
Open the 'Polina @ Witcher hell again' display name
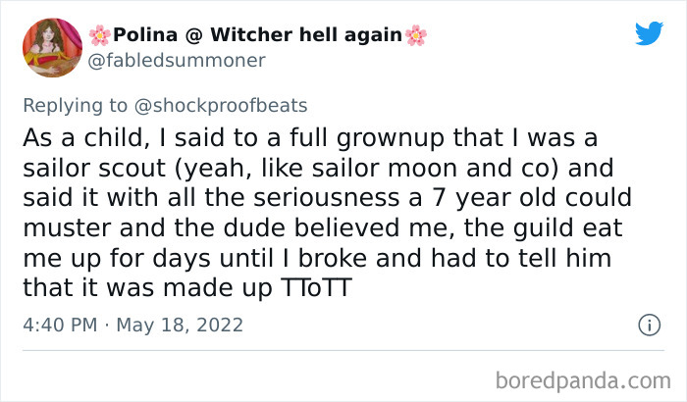(x=258, y=36)
